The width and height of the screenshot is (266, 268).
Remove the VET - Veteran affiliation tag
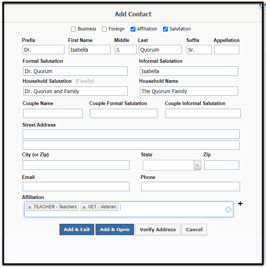point(84,207)
